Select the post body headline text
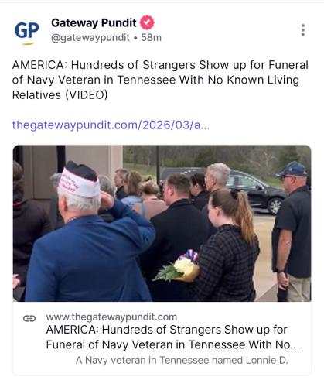Viewport: 324px width, 387px height. (x=160, y=80)
